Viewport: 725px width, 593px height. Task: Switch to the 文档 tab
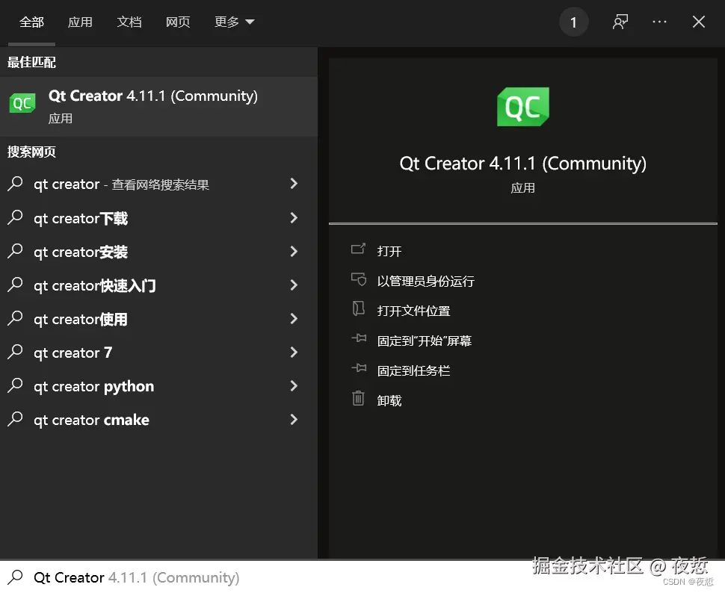(129, 22)
